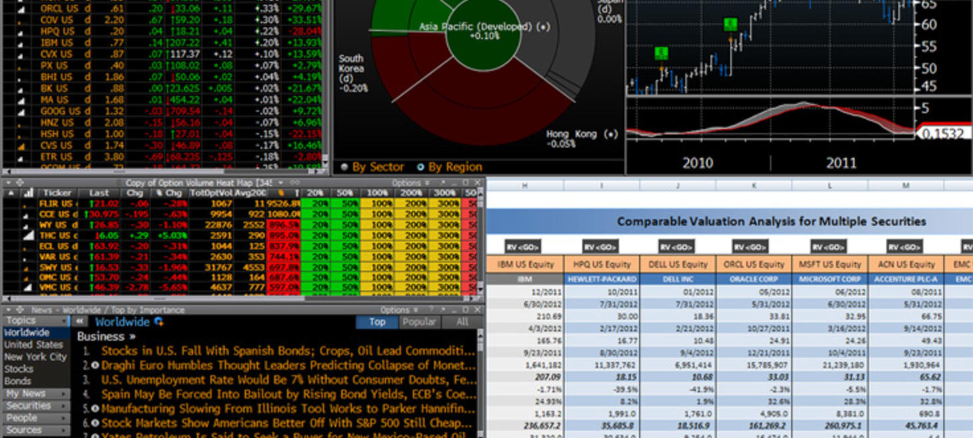Open headline about Draghi Euro Humbles Thought Leaders
Viewport: 973px width, 438px height.
(x=289, y=365)
